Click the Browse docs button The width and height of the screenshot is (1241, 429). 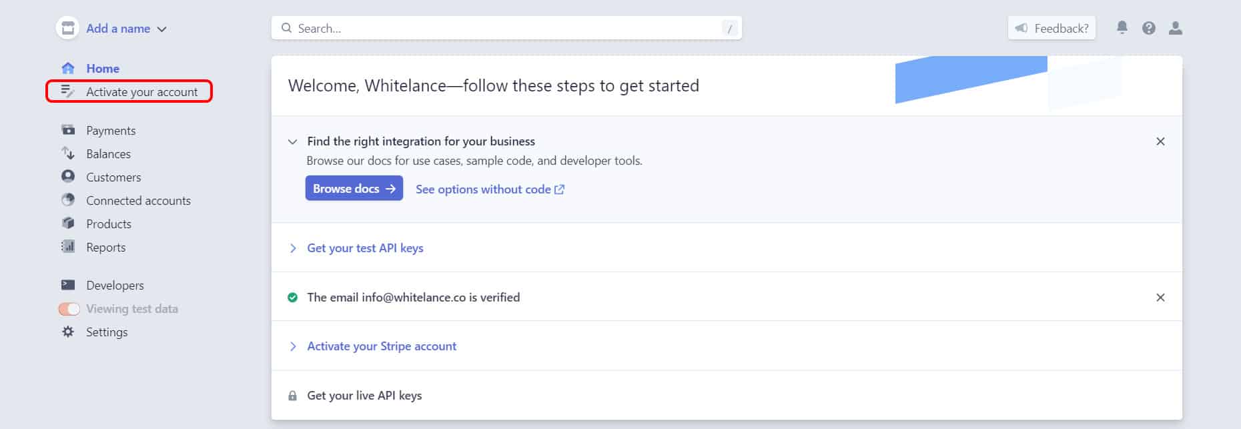[x=354, y=188]
